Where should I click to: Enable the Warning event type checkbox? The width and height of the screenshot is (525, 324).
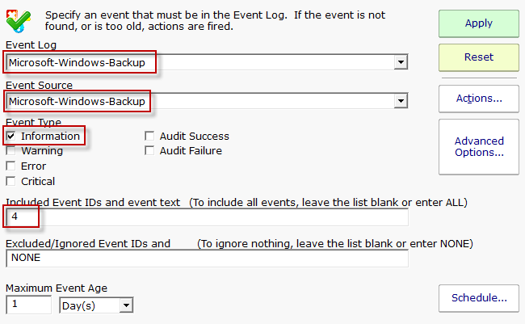pyautogui.click(x=10, y=151)
